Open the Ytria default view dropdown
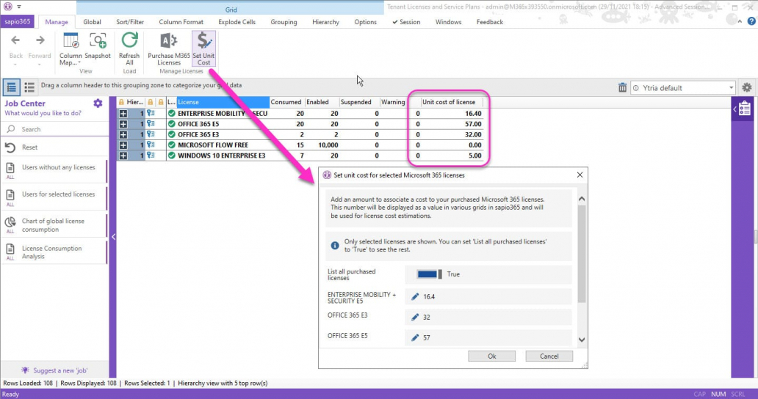 point(732,88)
